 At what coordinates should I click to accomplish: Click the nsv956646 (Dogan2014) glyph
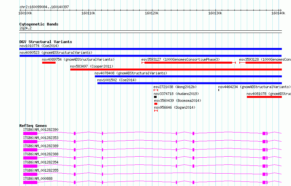[156, 111]
